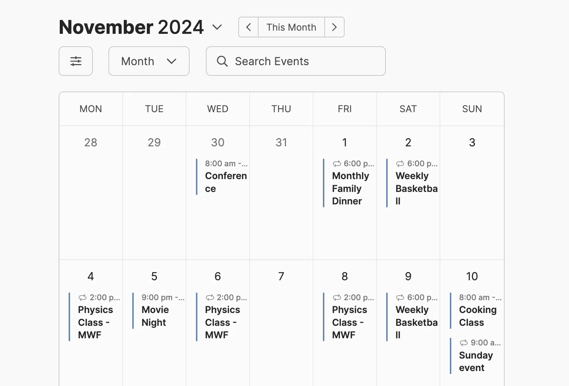The image size is (569, 386).
Task: Expand the November 2024 month picker chevron
Action: point(217,27)
